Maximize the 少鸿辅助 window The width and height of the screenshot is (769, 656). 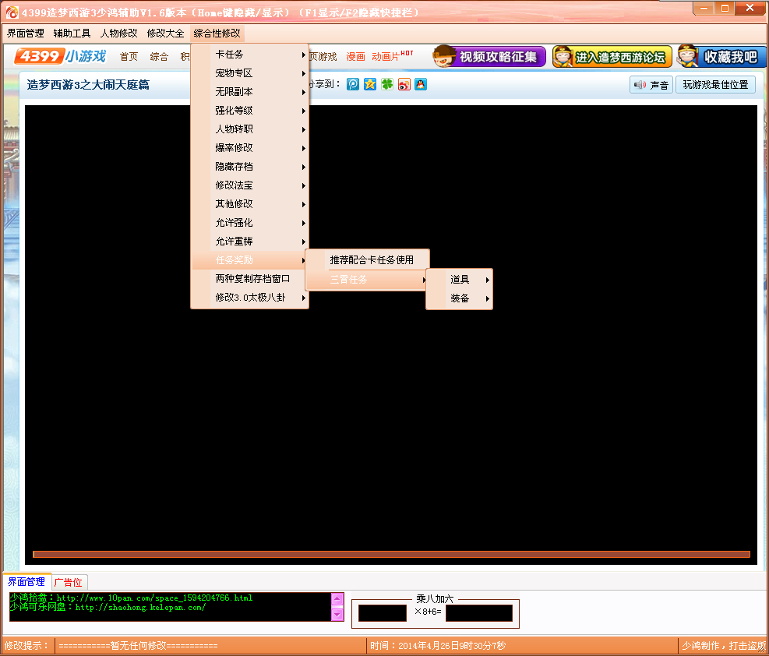725,8
